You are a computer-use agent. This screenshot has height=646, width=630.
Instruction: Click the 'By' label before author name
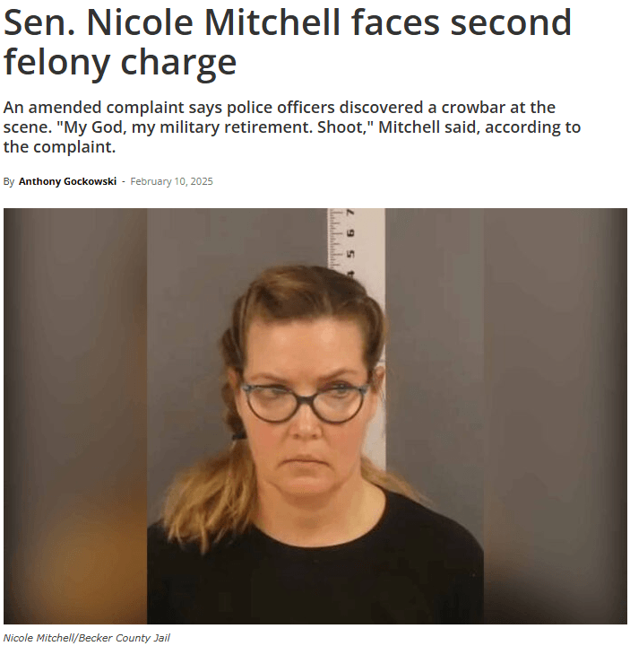(9, 181)
